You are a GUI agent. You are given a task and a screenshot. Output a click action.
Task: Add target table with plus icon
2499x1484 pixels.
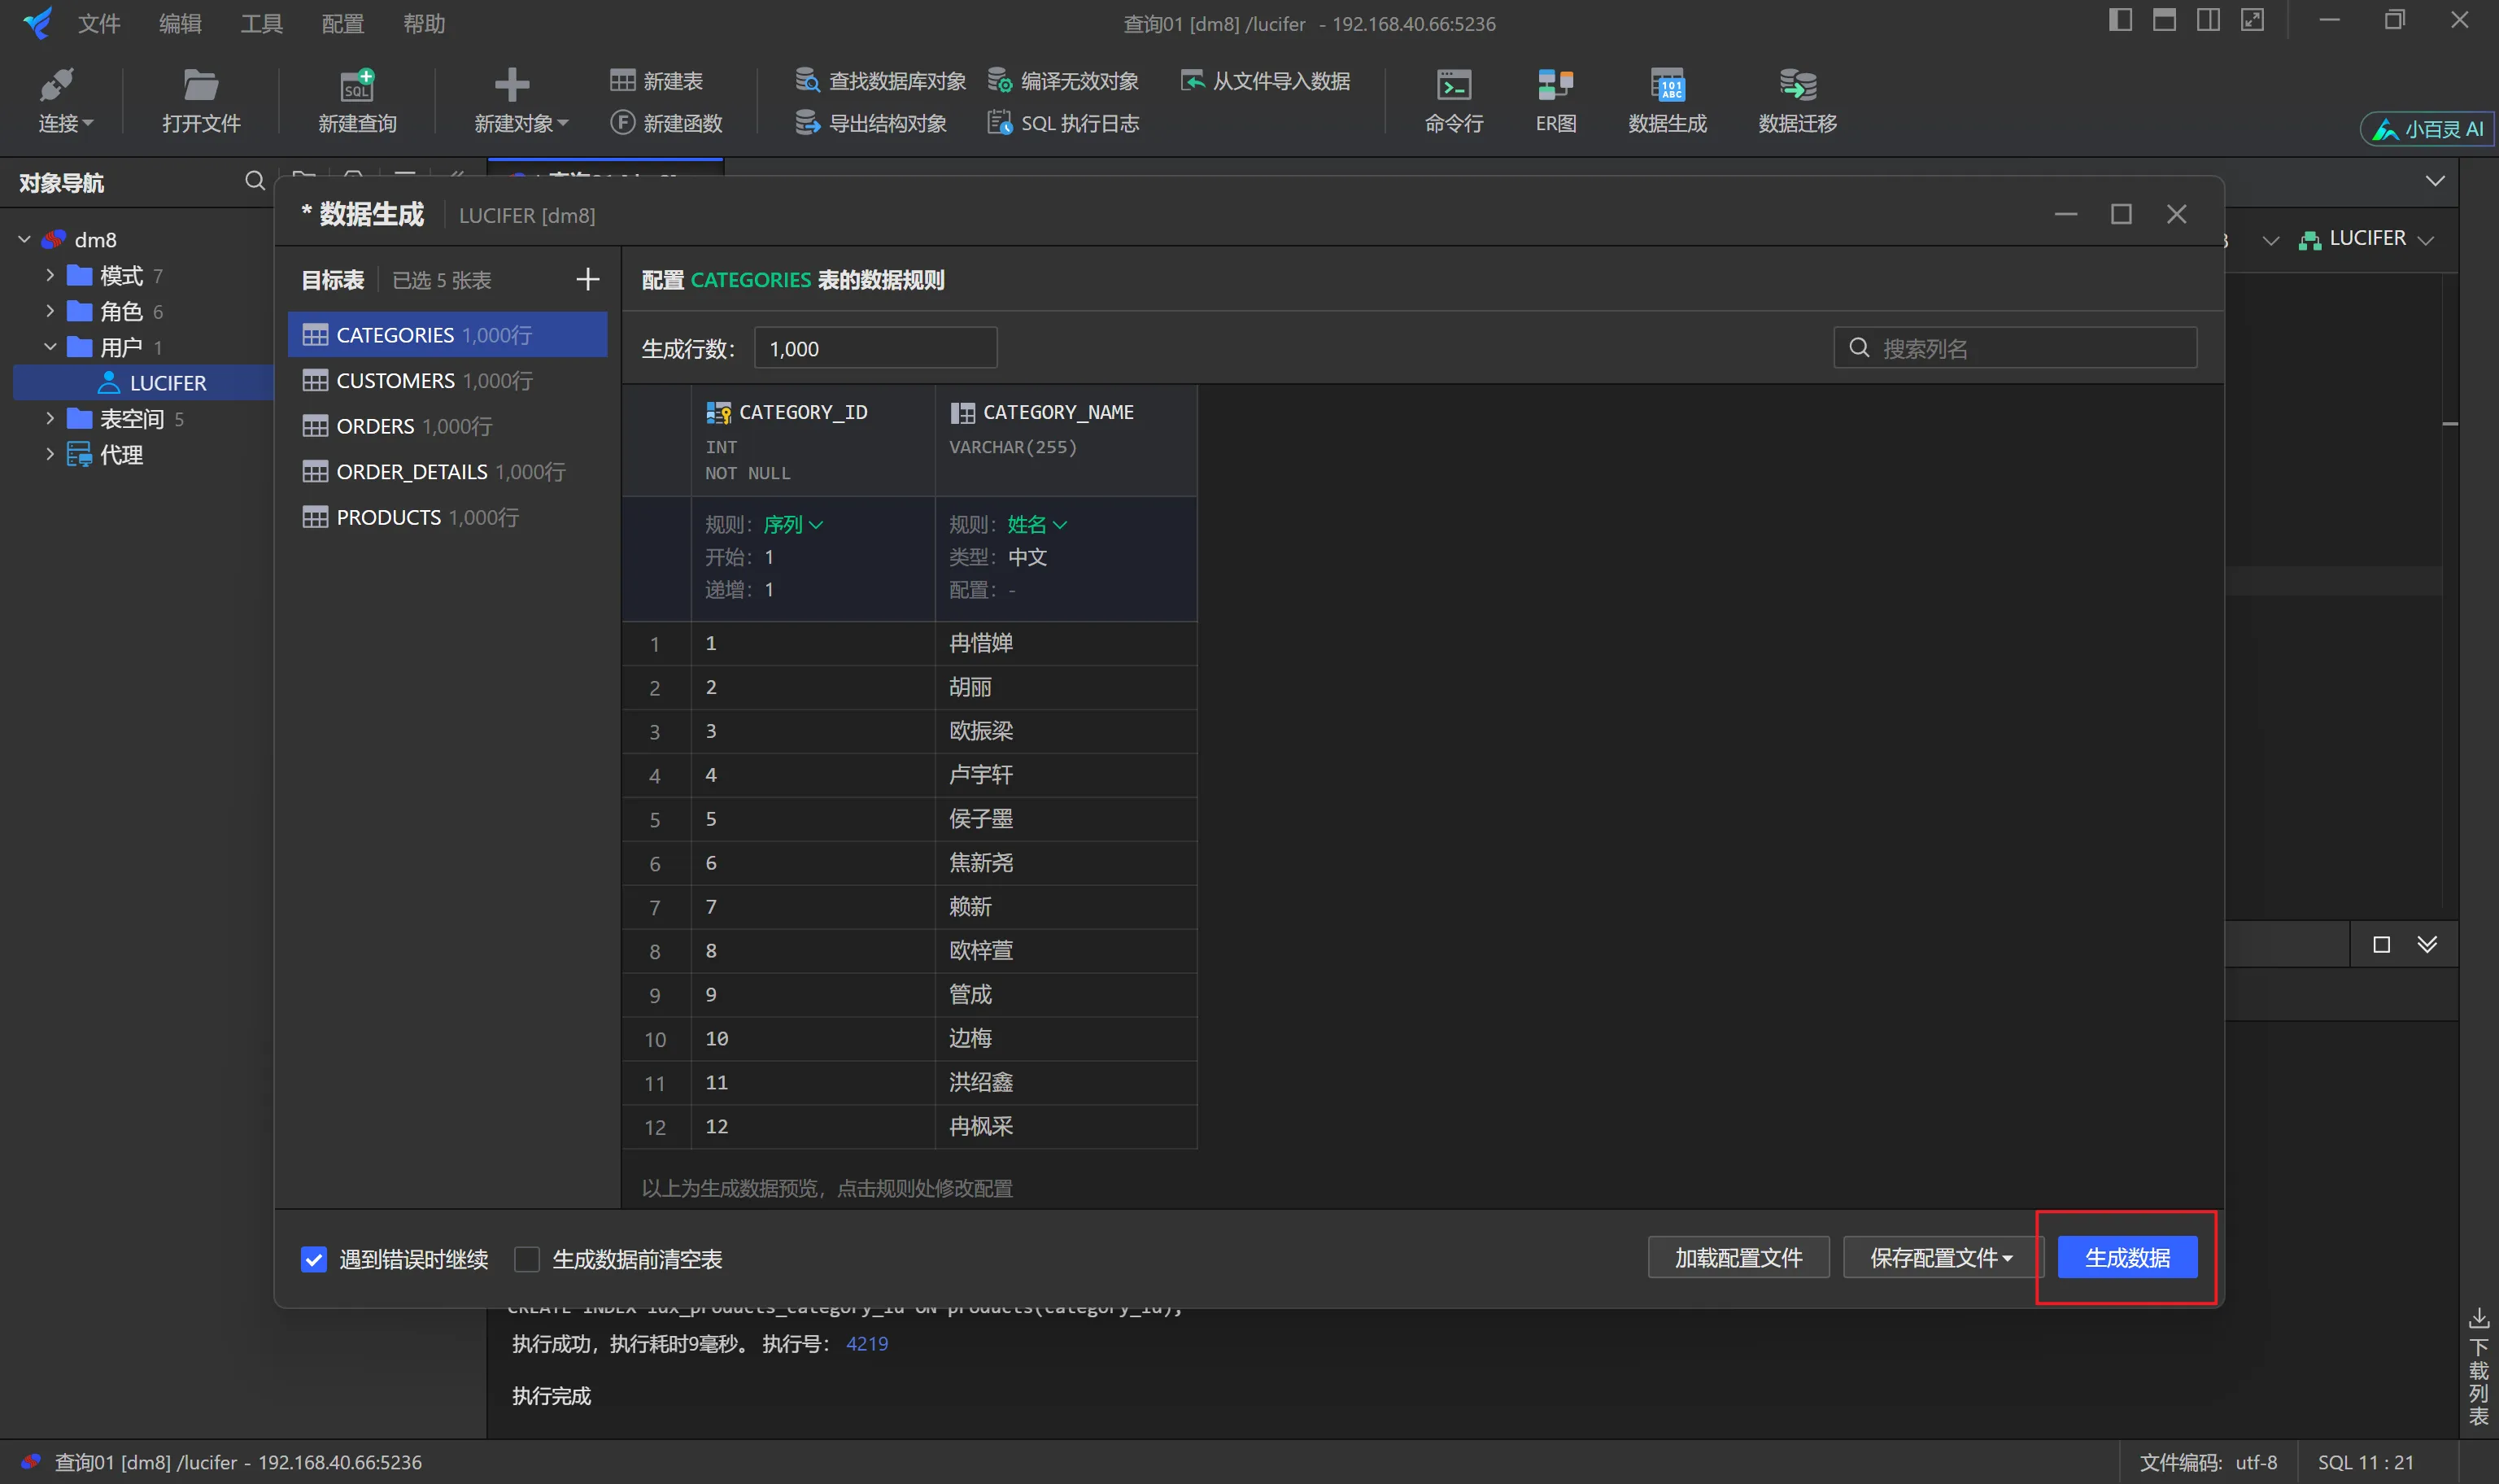[x=588, y=280]
